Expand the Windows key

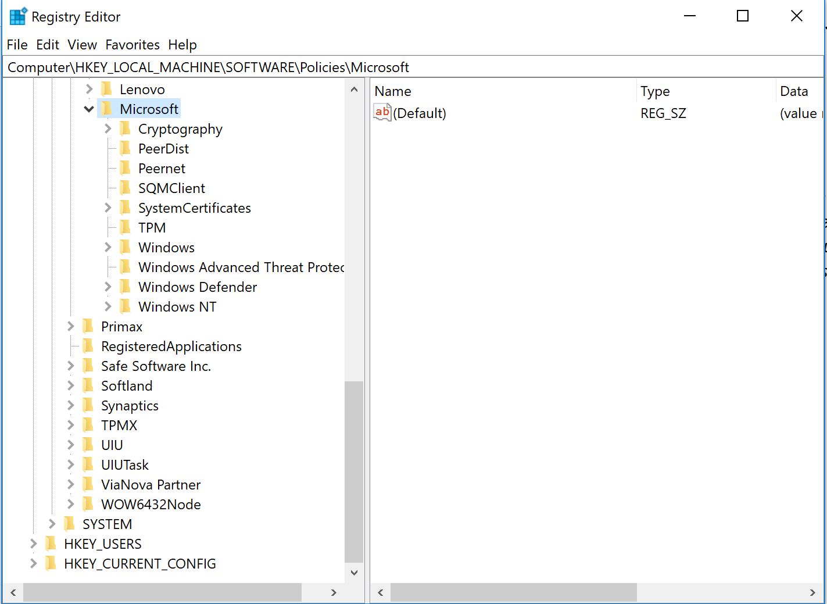point(108,247)
